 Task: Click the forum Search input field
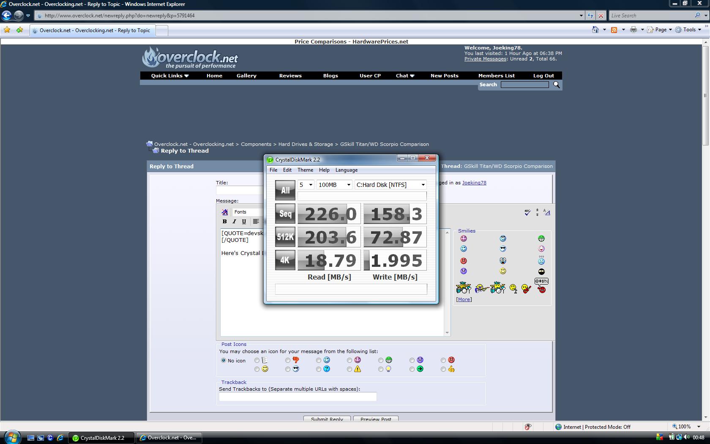[x=525, y=85]
